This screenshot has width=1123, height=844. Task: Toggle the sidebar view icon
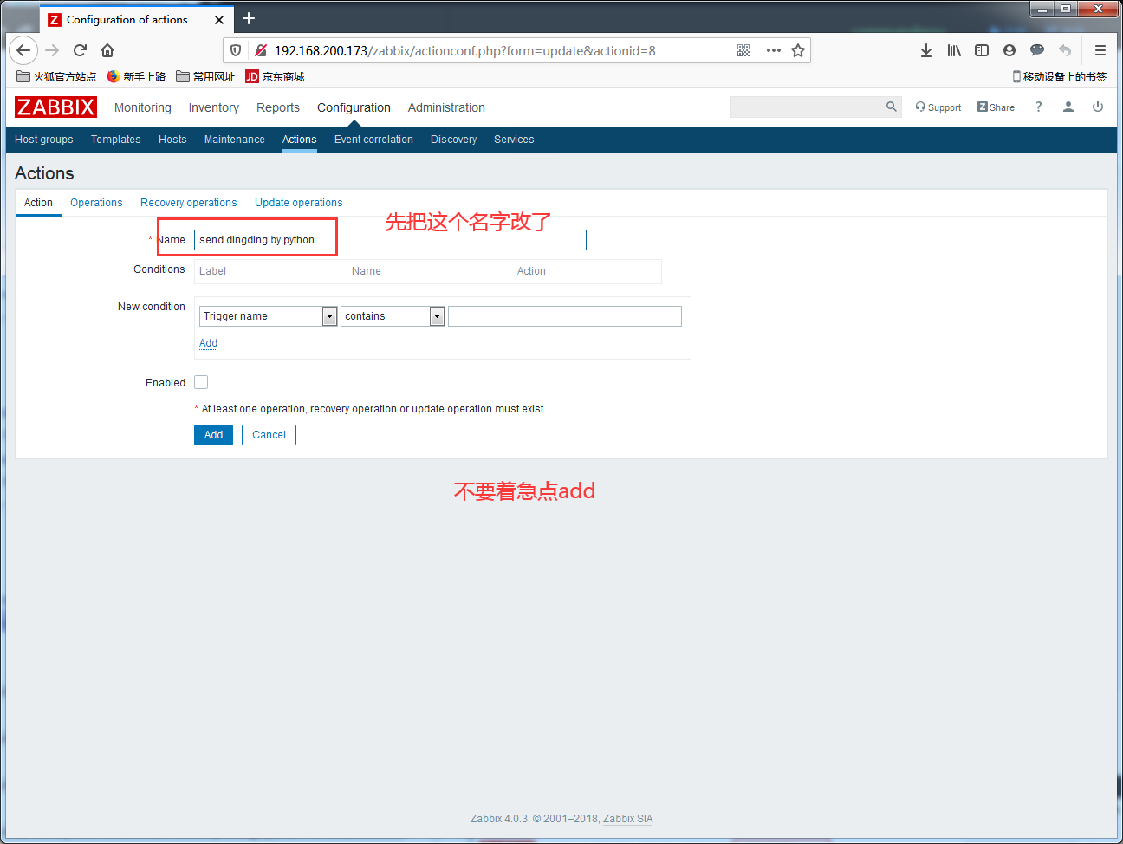click(982, 50)
